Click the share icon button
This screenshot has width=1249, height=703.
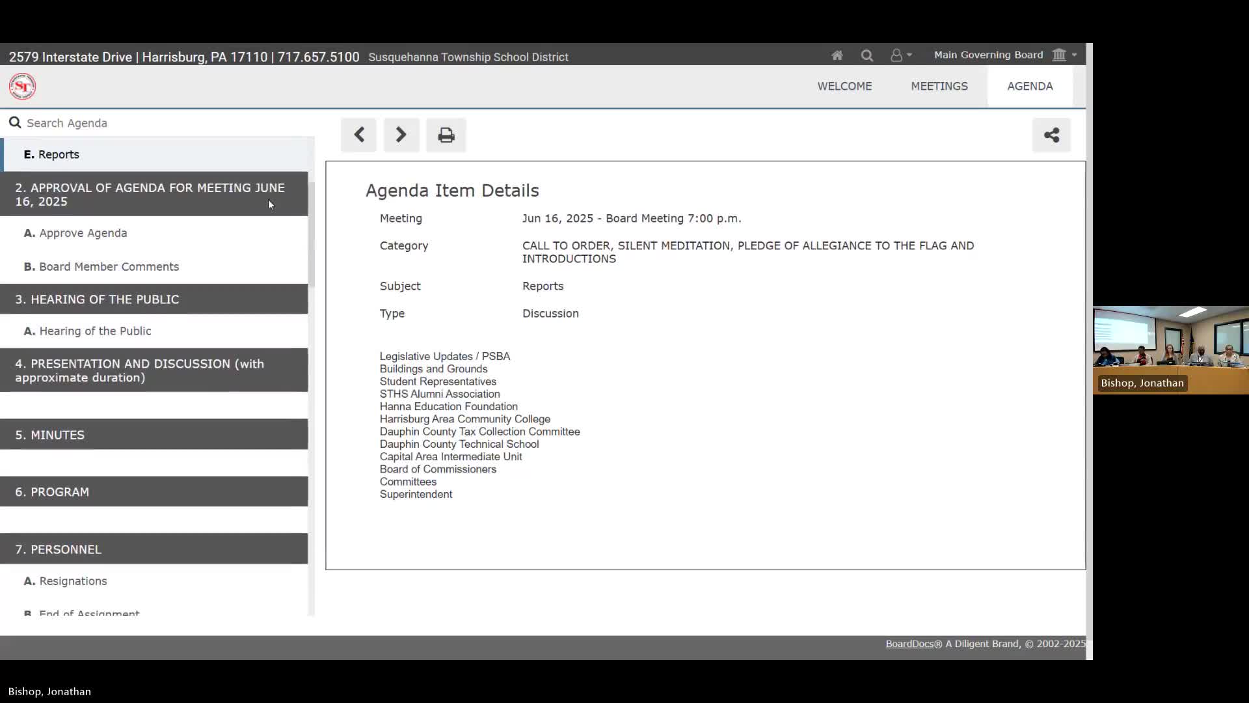coord(1051,135)
